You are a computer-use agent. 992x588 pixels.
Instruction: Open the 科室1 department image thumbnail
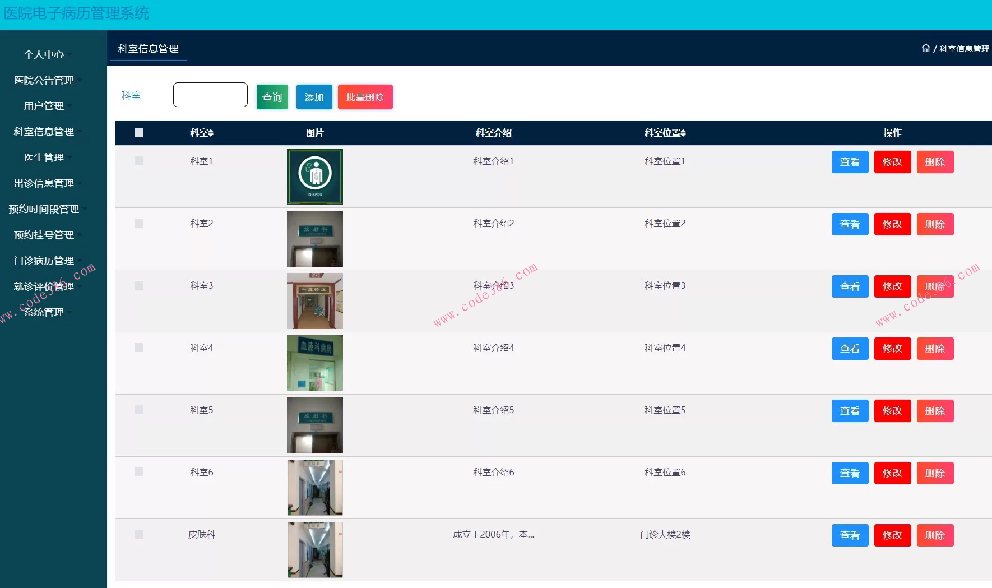[x=314, y=177]
